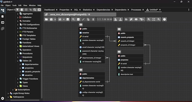The width and height of the screenshot is (192, 102).
Task: Click the connection status icon
Action: 46,14
